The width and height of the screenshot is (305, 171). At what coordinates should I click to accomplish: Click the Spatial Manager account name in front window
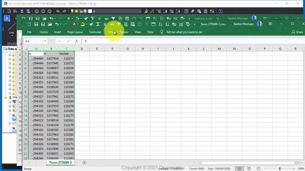click(244, 24)
